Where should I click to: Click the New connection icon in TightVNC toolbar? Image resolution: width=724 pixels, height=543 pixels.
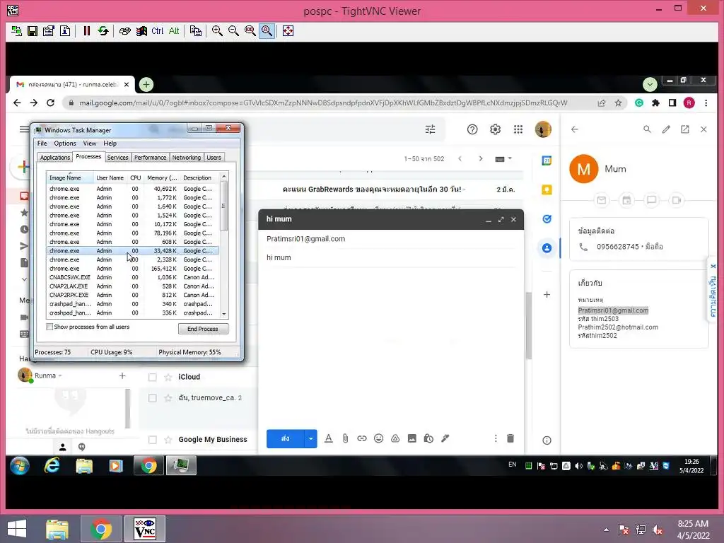[x=17, y=31]
